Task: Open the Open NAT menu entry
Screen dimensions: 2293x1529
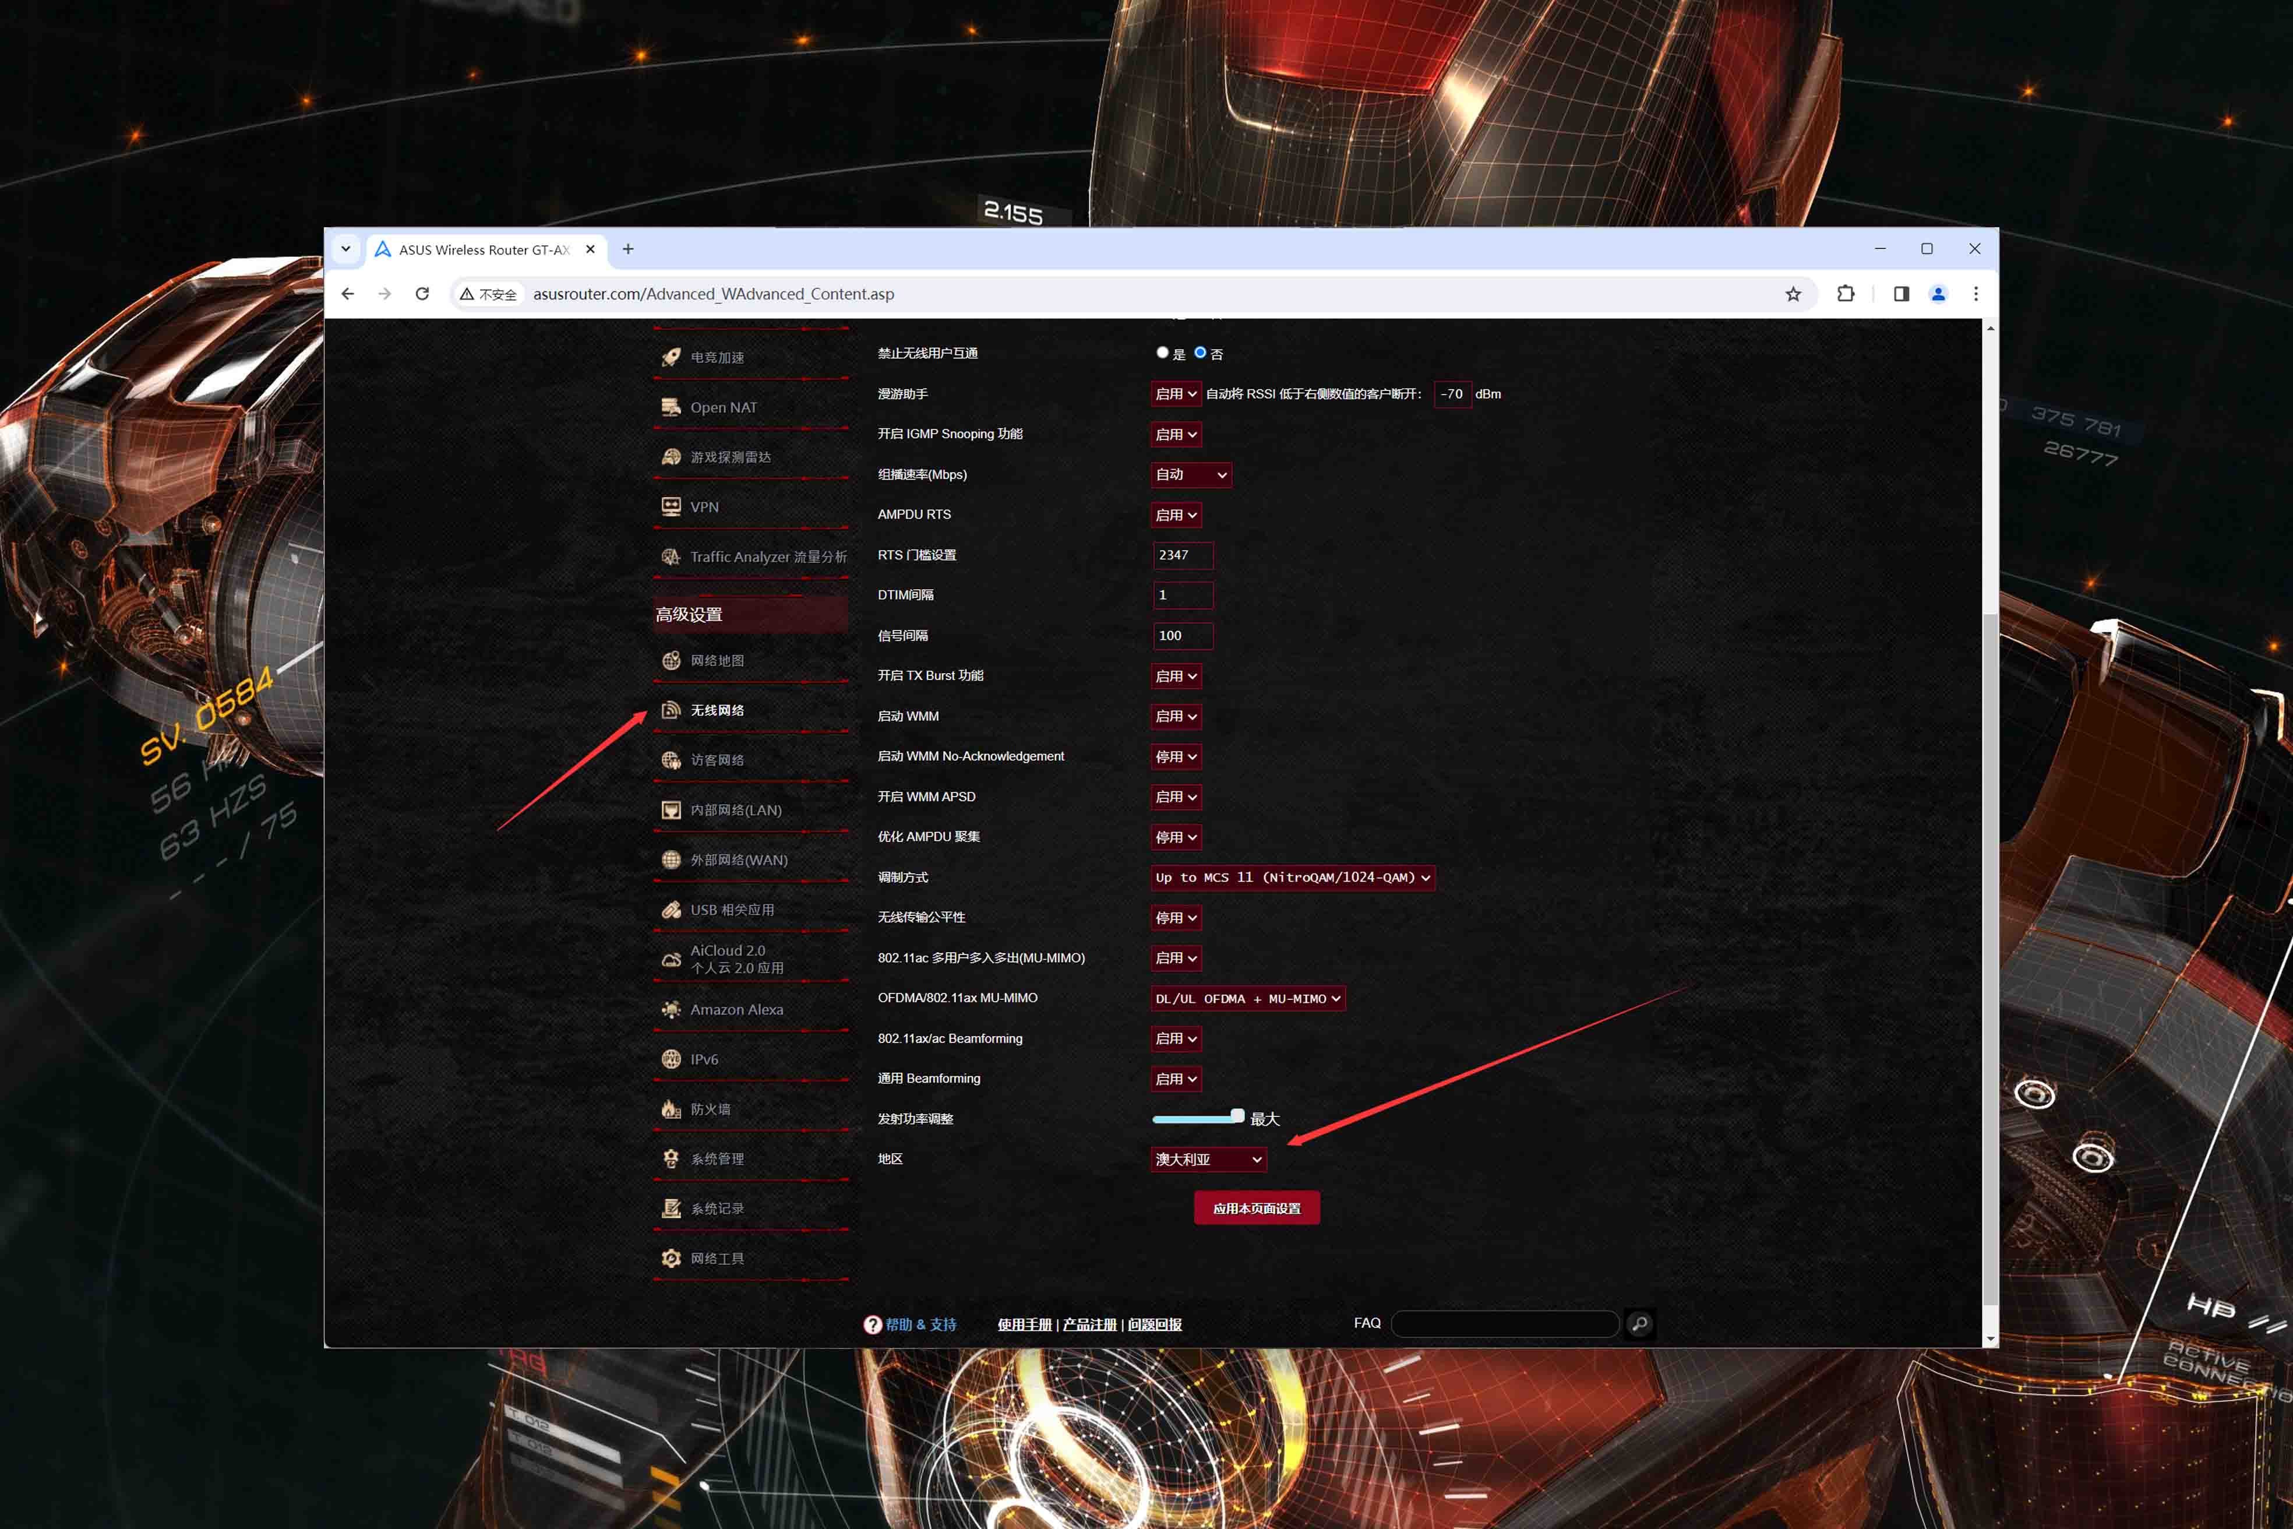Action: click(x=751, y=408)
